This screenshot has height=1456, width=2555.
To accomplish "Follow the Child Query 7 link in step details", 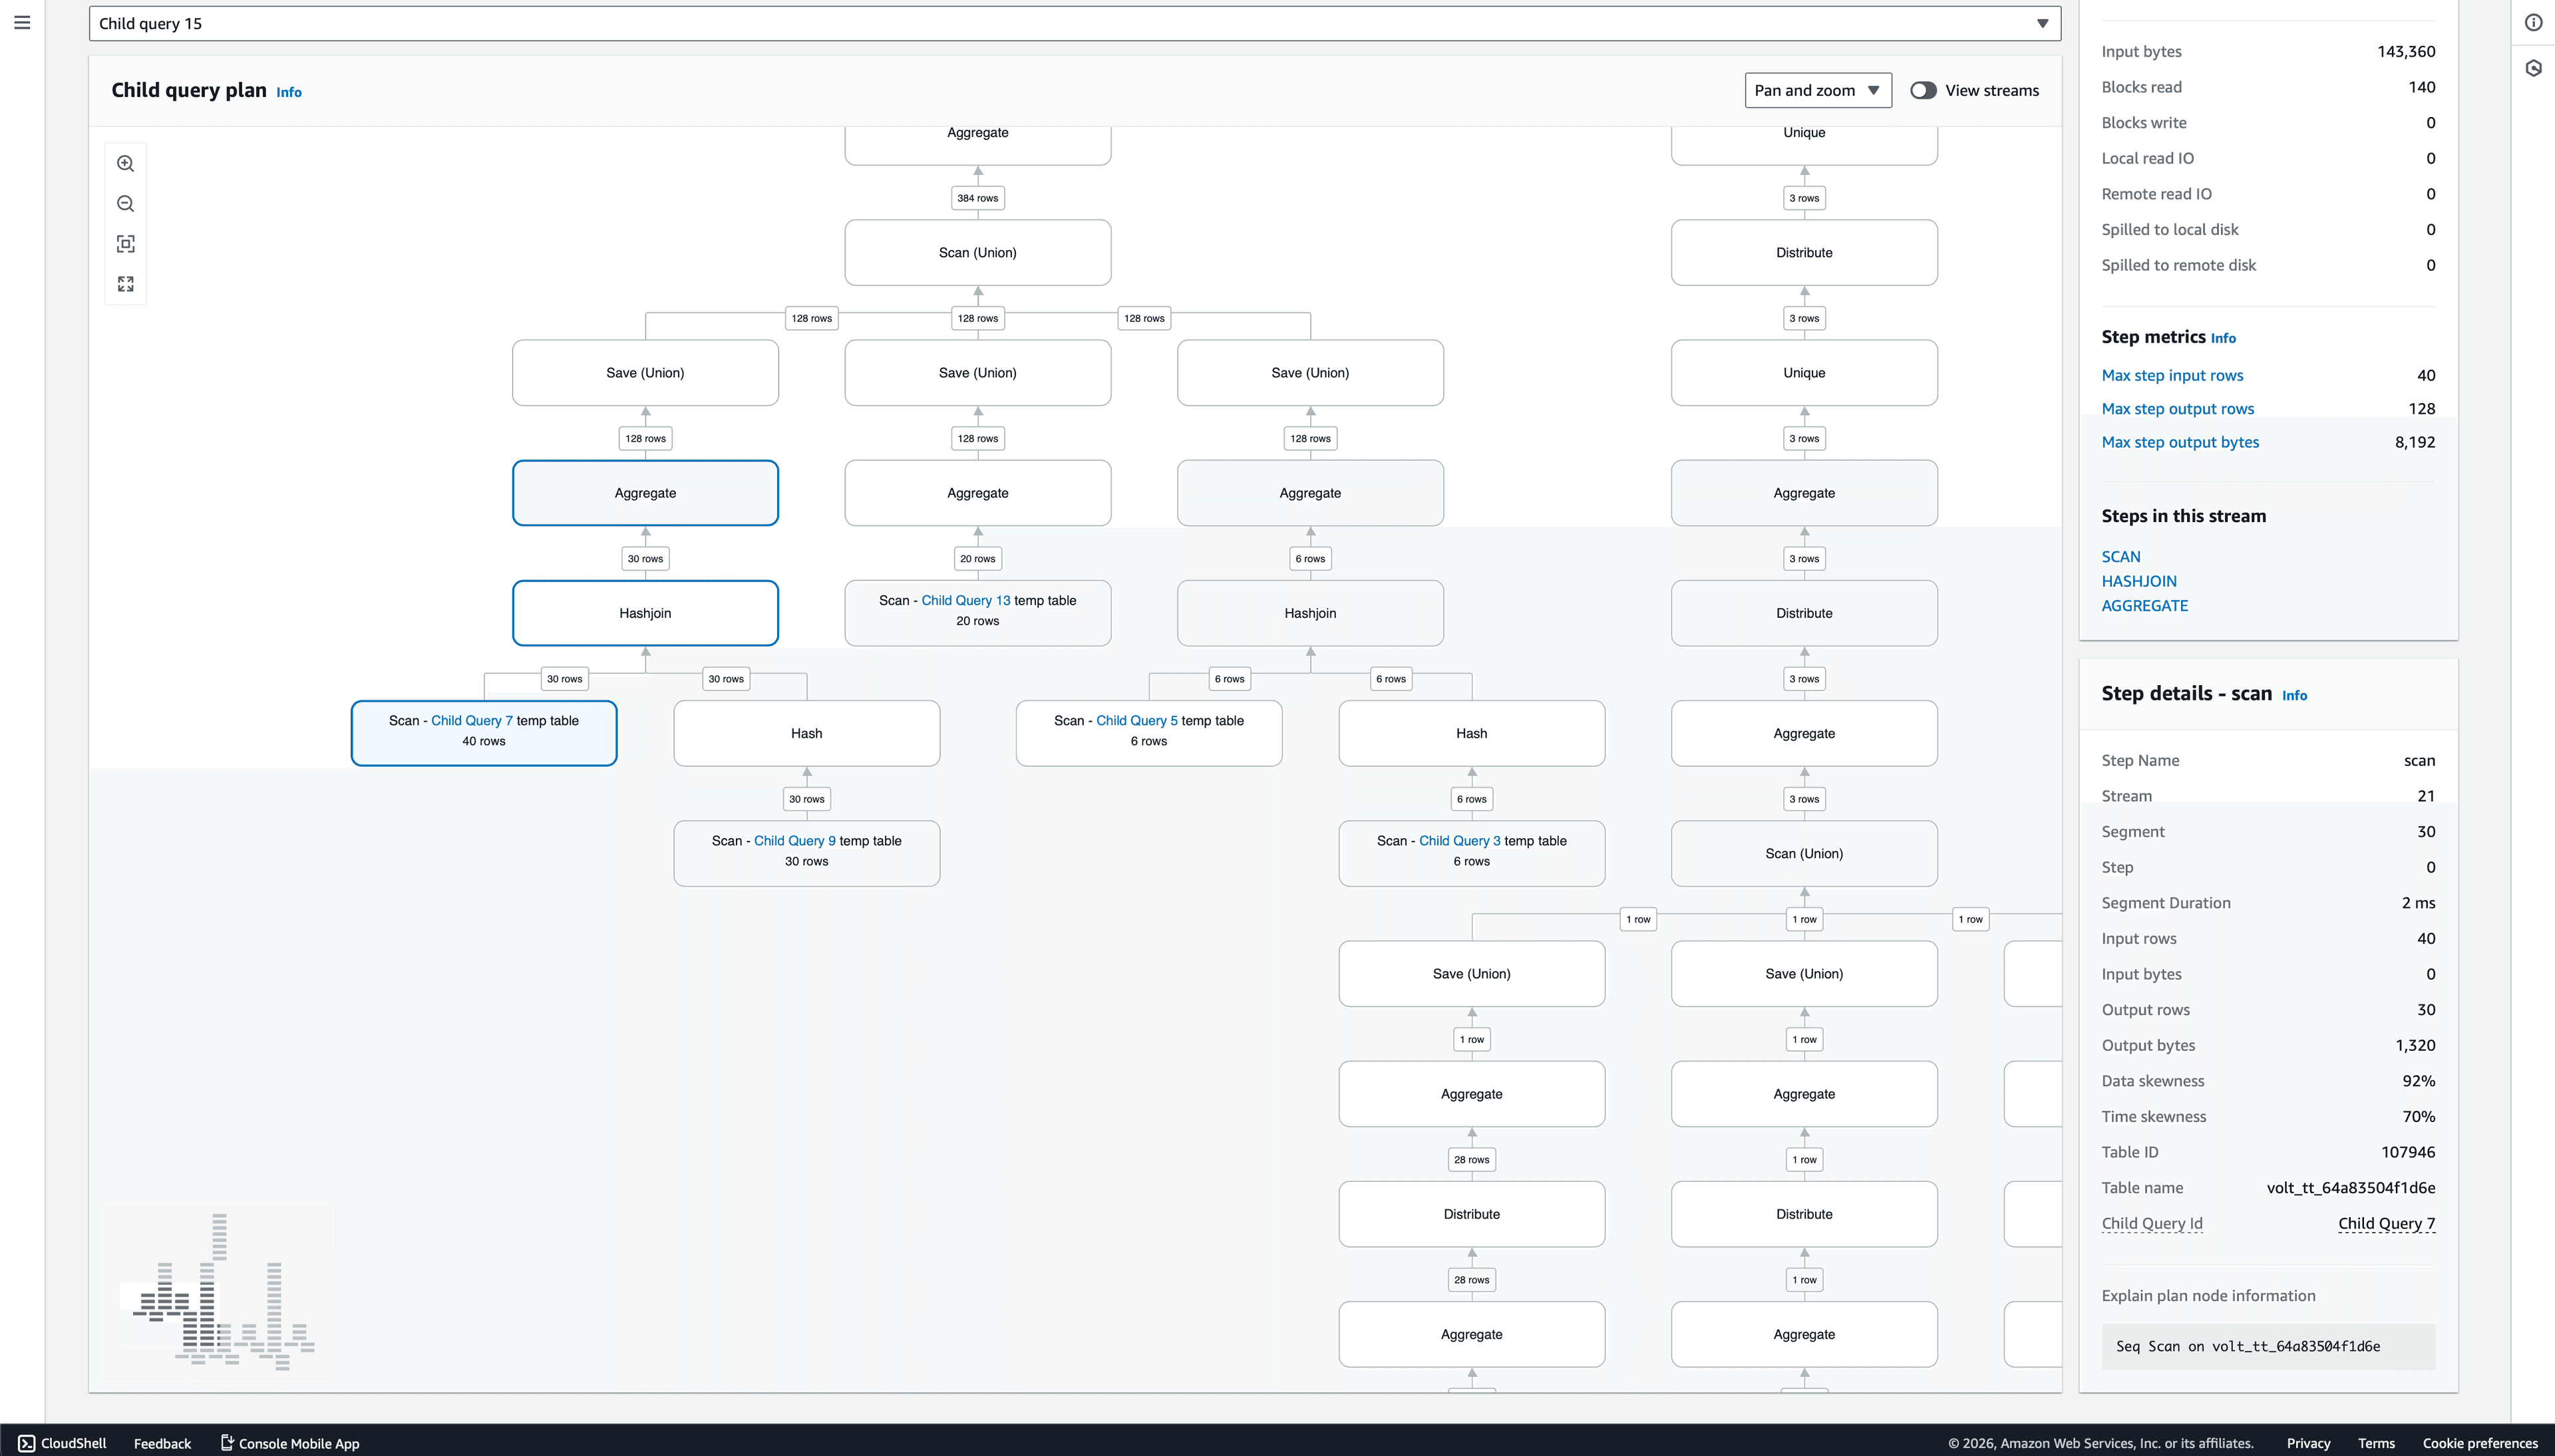I will click(x=2386, y=1223).
